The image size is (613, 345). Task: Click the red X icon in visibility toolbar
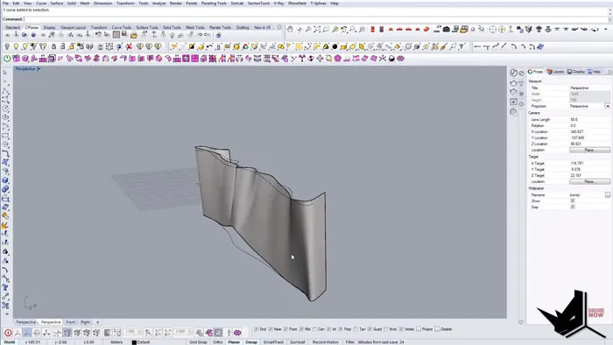pos(129,46)
